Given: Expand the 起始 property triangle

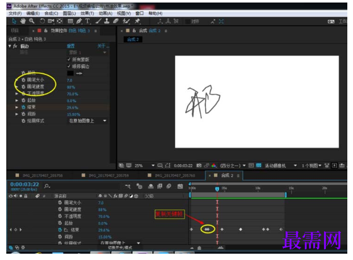Looking at the screenshot, I should point(16,100).
